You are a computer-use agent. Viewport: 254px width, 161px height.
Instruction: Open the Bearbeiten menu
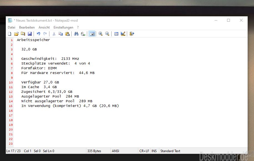[x=27, y=27]
